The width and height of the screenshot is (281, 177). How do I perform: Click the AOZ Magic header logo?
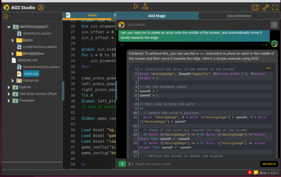[x=122, y=25]
